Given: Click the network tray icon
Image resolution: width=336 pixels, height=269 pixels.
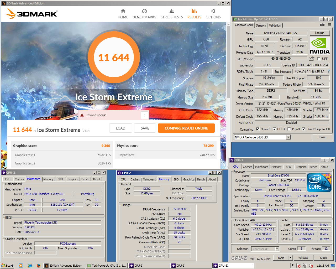Looking at the screenshot, I should [x=305, y=266].
